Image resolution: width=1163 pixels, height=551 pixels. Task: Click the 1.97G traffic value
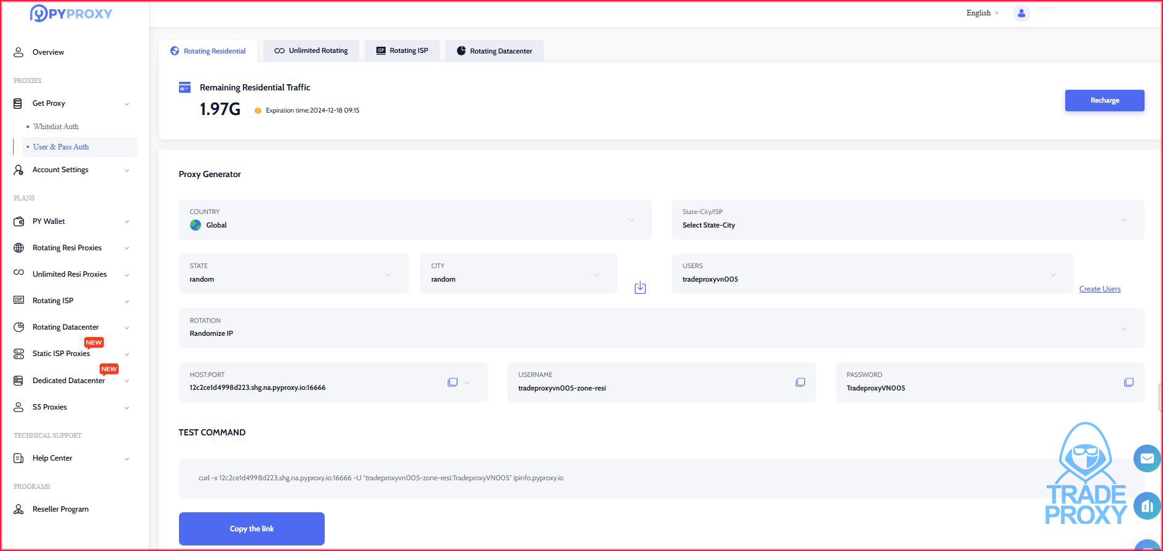[x=220, y=109]
